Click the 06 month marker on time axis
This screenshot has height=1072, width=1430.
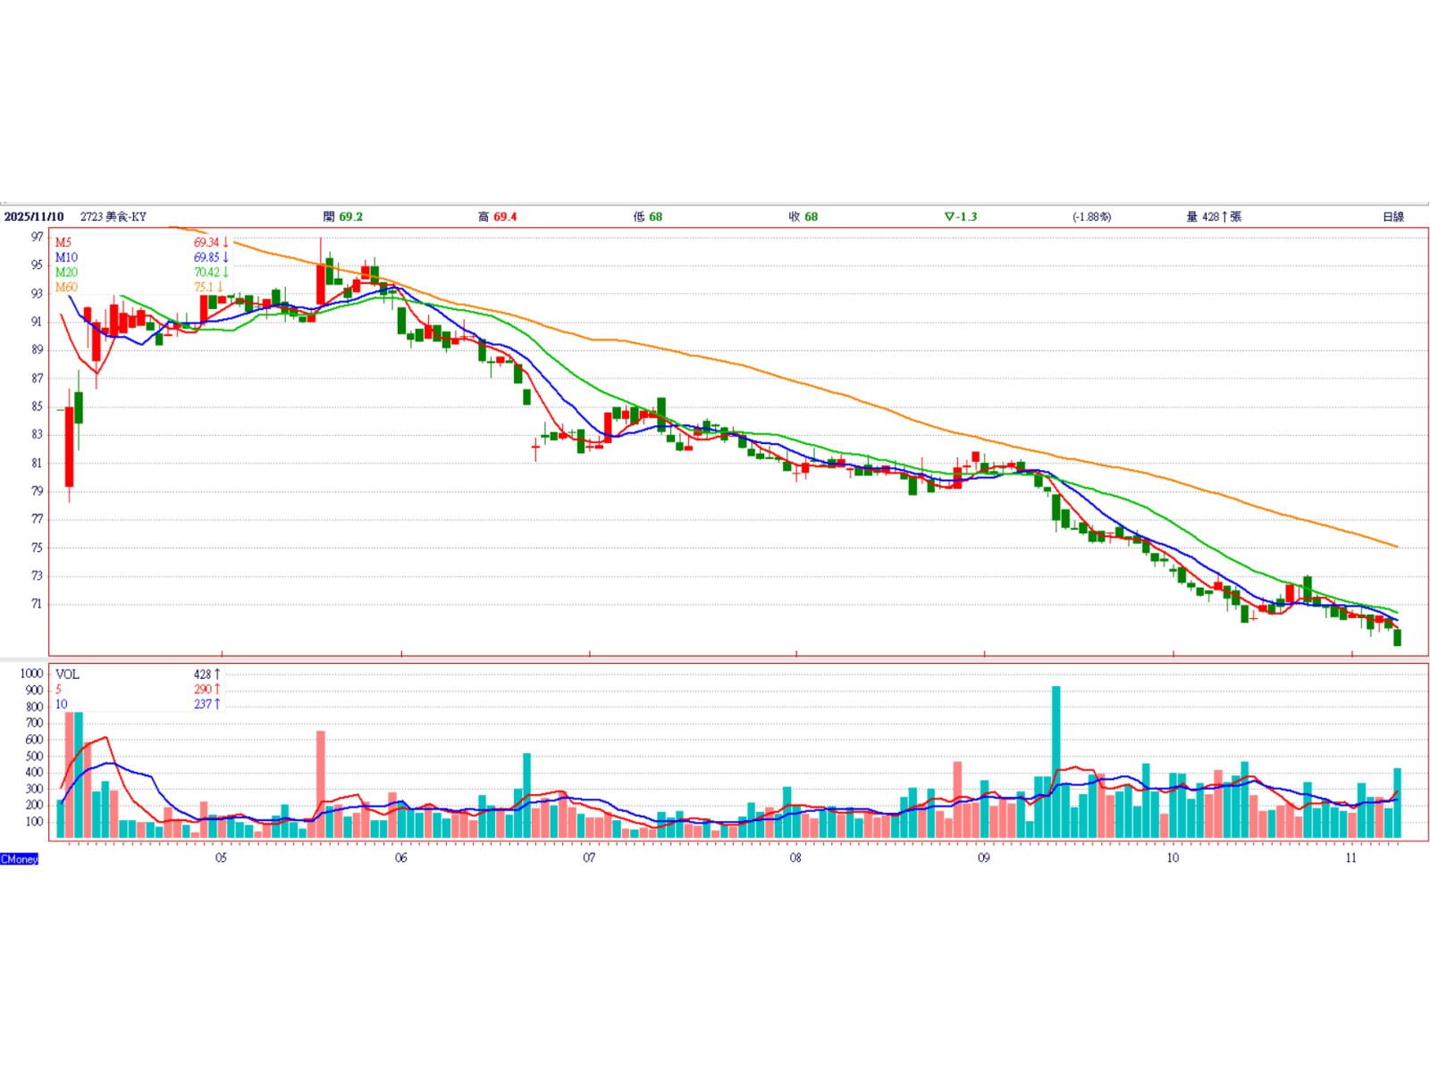click(400, 858)
